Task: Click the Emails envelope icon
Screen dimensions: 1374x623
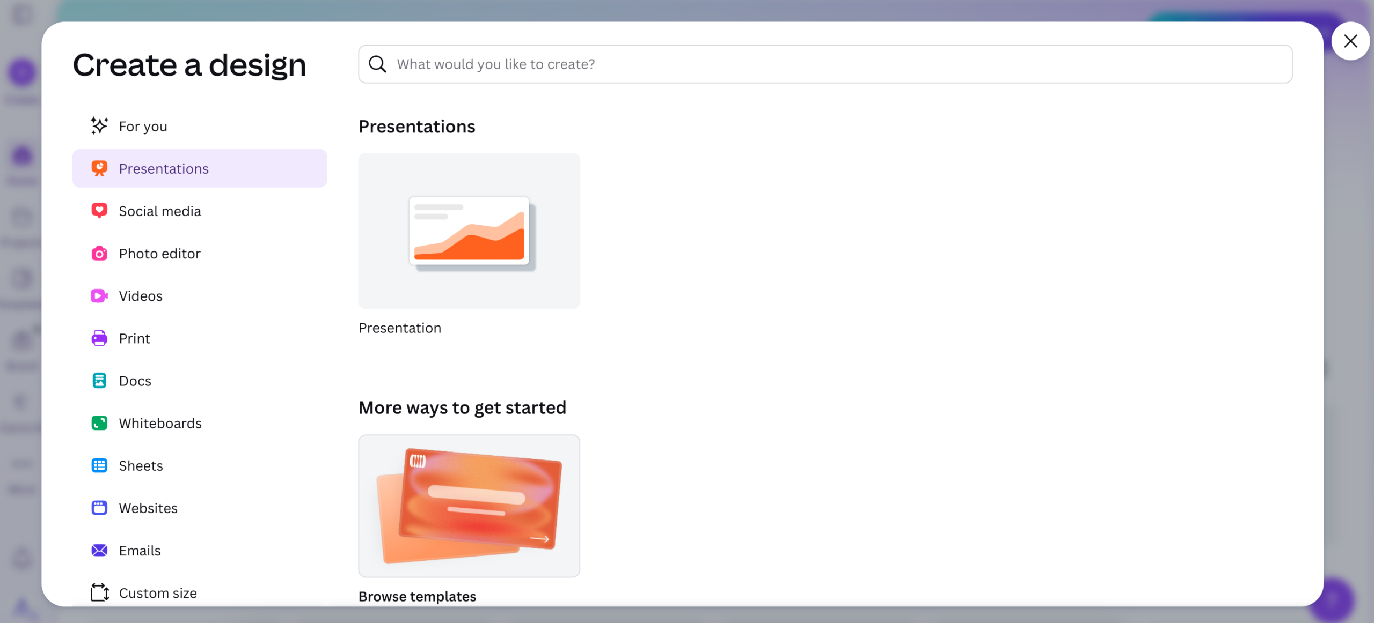Action: click(x=99, y=550)
